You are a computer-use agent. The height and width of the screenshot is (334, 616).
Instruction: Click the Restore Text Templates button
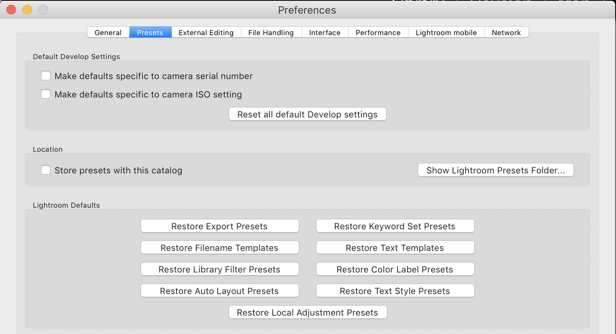395,248
